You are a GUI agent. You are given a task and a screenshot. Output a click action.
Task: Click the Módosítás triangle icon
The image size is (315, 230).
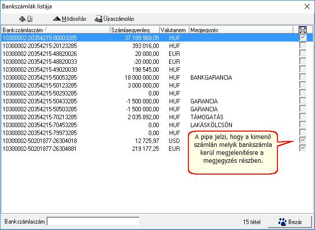coord(57,19)
